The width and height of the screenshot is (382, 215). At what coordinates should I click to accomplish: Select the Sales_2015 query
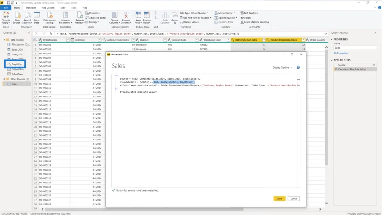tap(18, 54)
